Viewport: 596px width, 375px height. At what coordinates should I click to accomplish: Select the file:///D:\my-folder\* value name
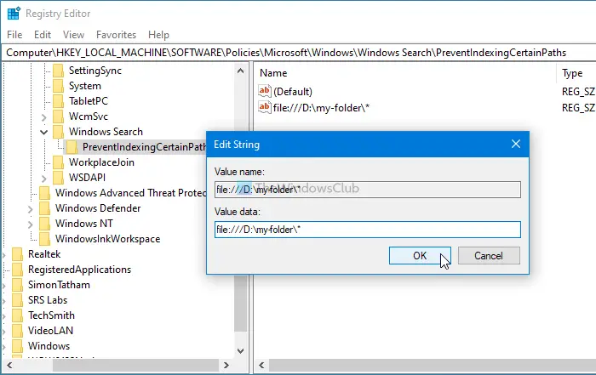coord(321,108)
